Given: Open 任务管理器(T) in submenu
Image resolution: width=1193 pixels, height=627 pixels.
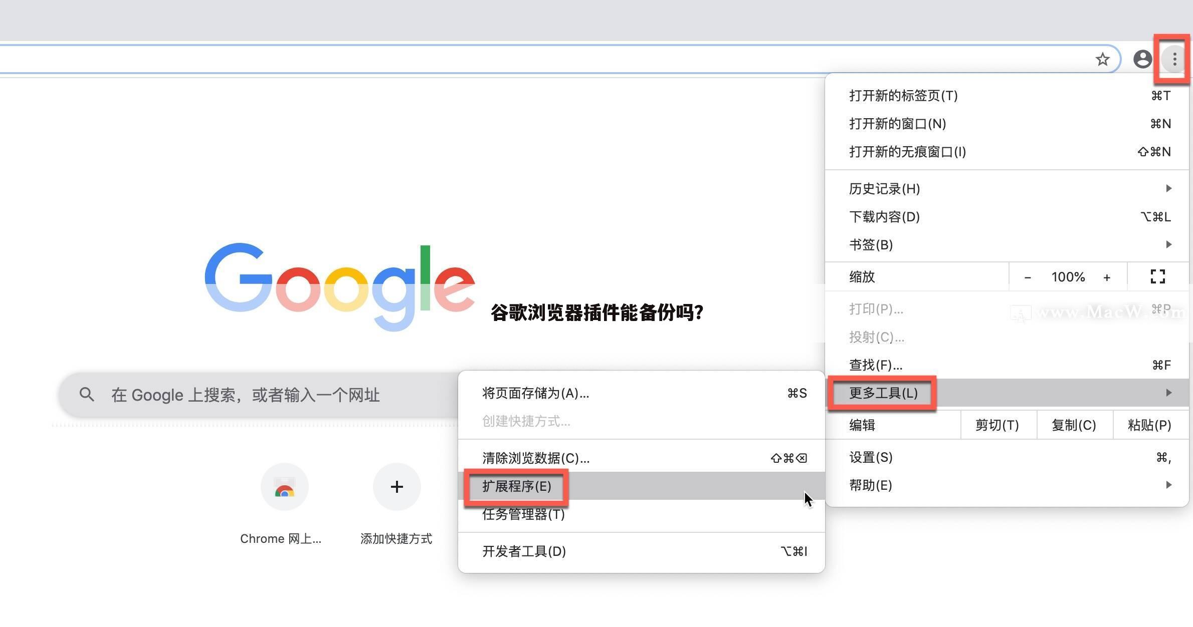Looking at the screenshot, I should point(642,514).
